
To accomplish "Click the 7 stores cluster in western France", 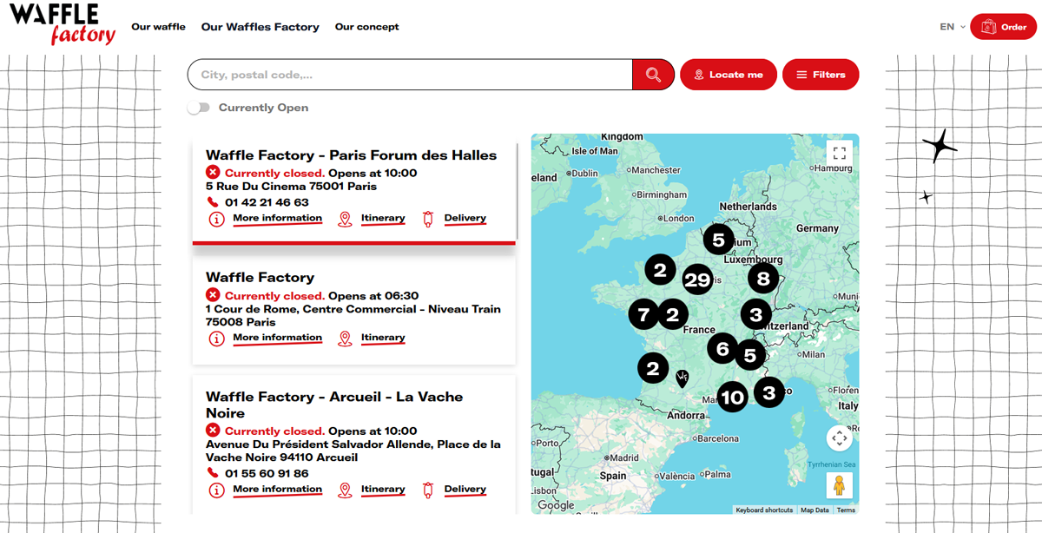I will click(643, 314).
